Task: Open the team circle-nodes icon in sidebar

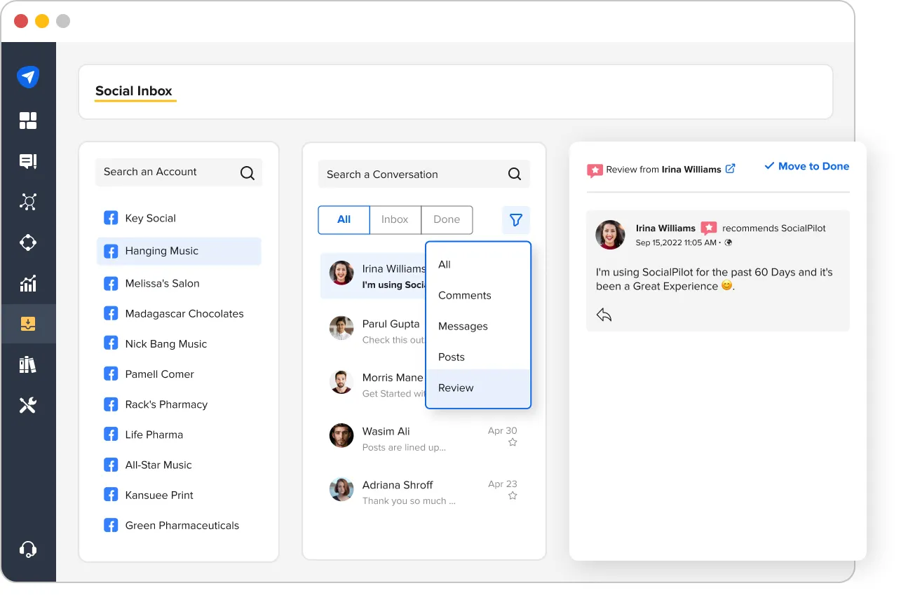Action: coord(28,242)
